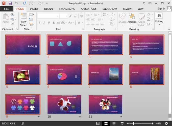Click the zoom in plus button
The image size is (172, 126).
(x=152, y=124)
